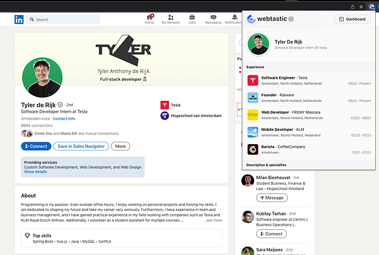379x255 pixels.
Task: Click the Experience section header in the popup
Action: (x=309, y=67)
